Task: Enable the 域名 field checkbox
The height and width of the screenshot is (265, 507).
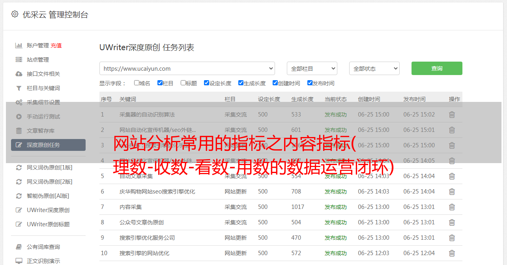Action: (x=137, y=83)
